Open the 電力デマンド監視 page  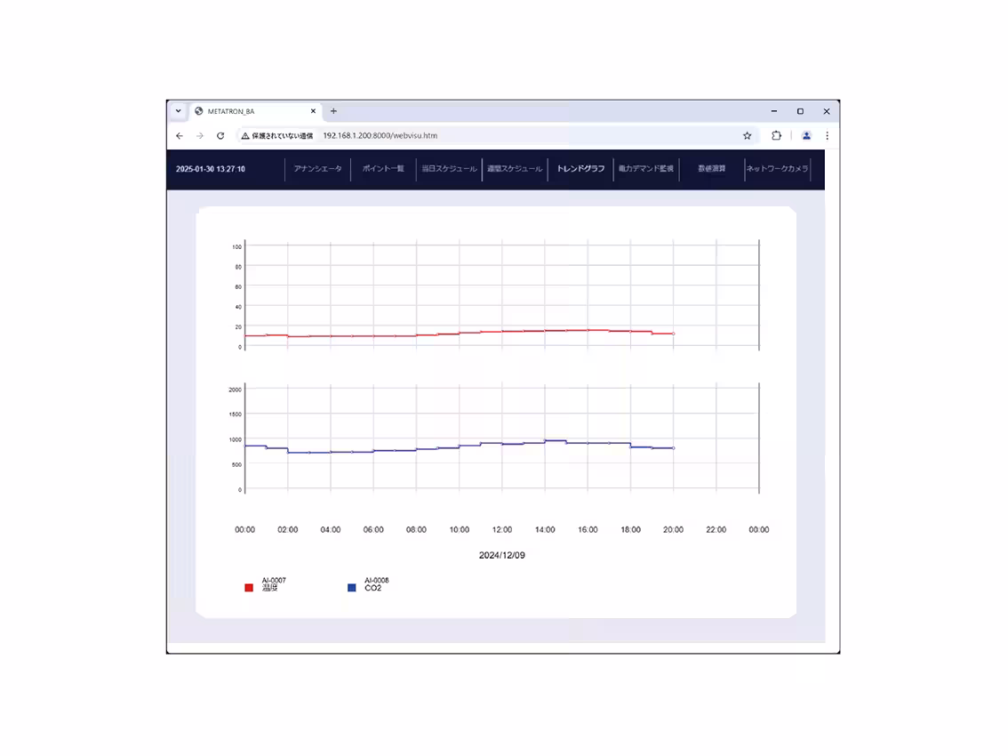(646, 169)
